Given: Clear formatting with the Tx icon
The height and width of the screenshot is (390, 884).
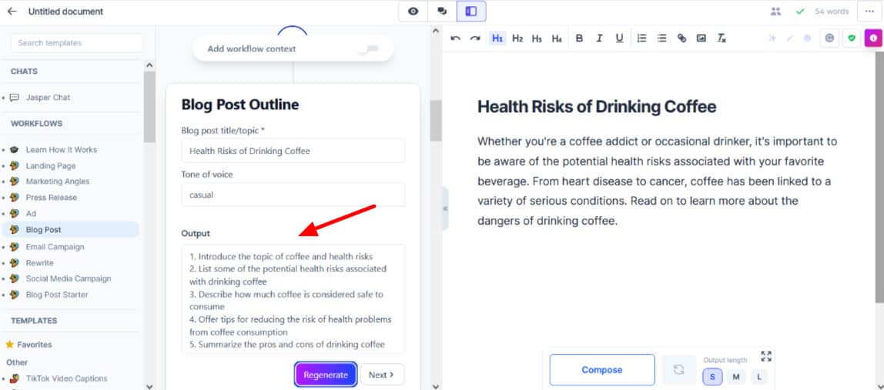Looking at the screenshot, I should pos(722,38).
